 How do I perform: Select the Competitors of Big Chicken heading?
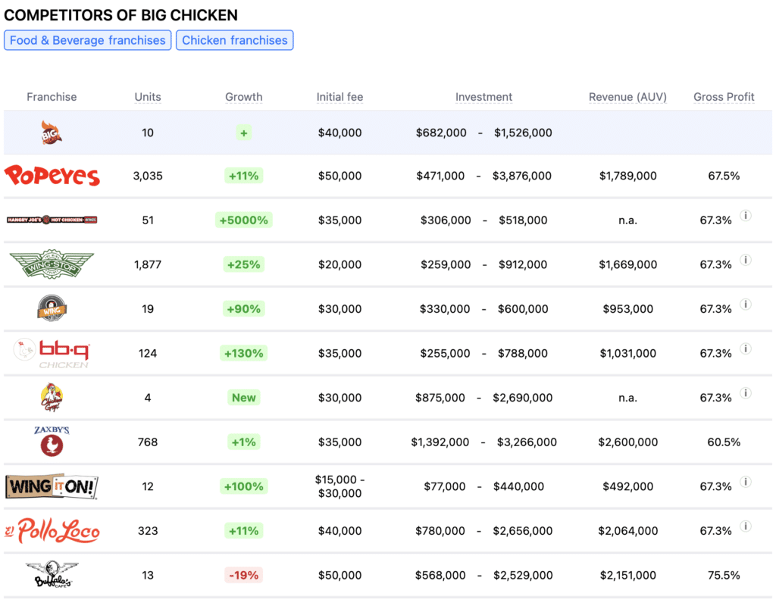pos(120,15)
